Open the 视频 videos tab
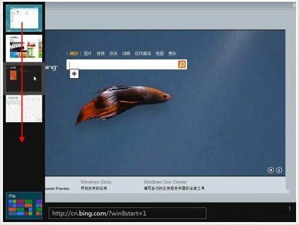 click(x=101, y=53)
